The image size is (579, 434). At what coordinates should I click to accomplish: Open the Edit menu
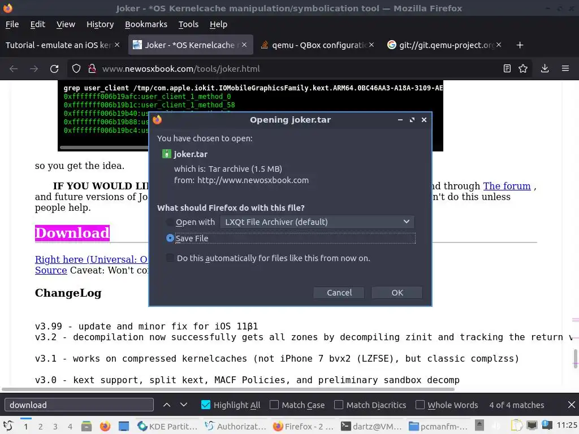click(38, 24)
